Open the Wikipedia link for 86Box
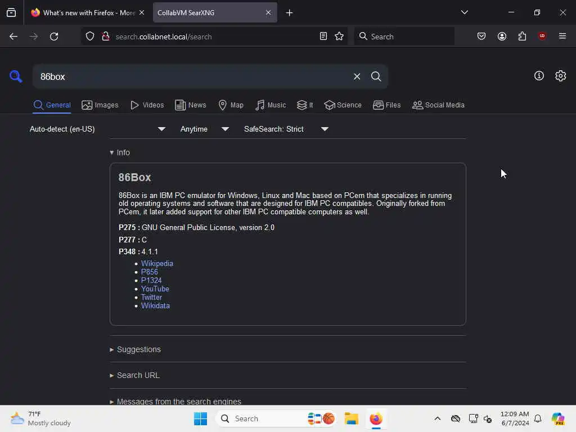This screenshot has height=432, width=576. pos(157,263)
